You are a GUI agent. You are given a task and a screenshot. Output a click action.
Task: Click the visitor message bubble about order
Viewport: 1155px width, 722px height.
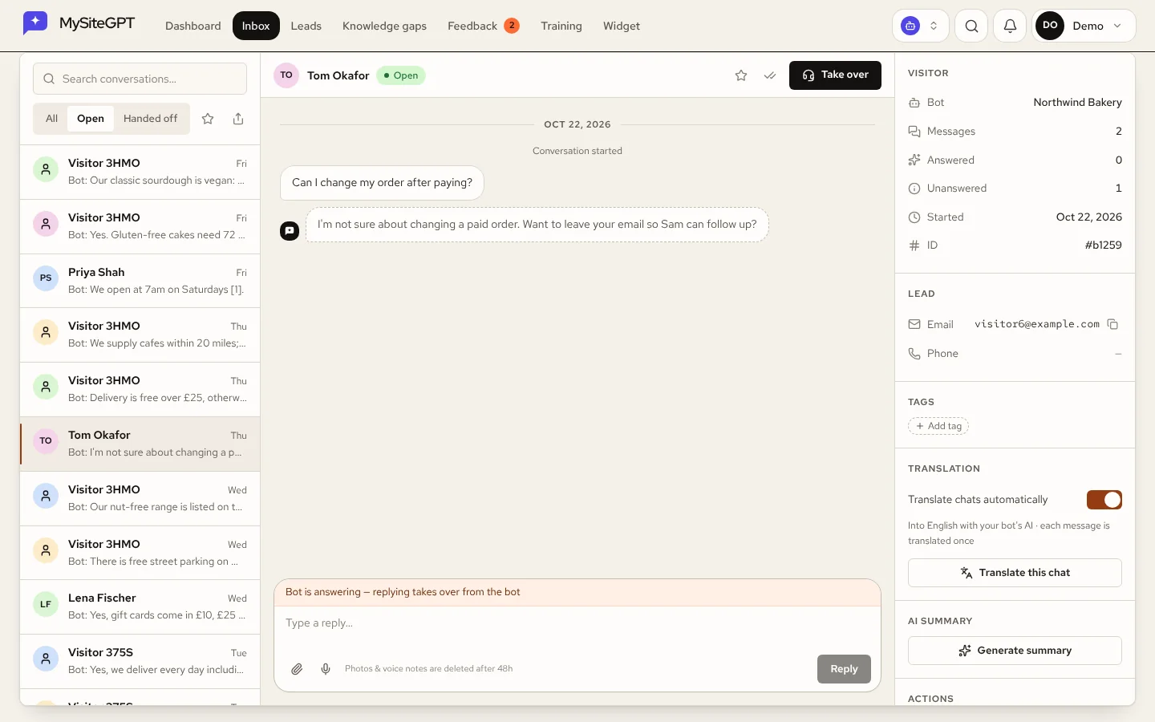click(x=382, y=183)
